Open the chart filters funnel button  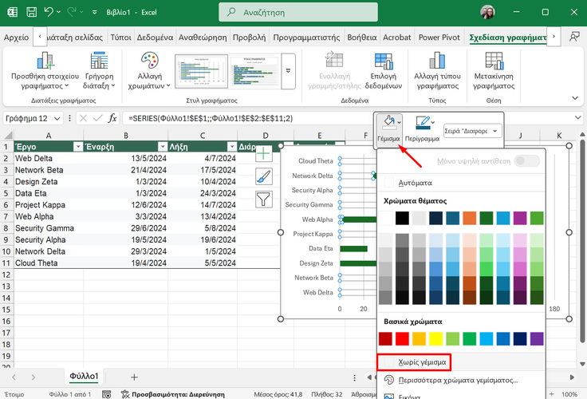coord(264,199)
